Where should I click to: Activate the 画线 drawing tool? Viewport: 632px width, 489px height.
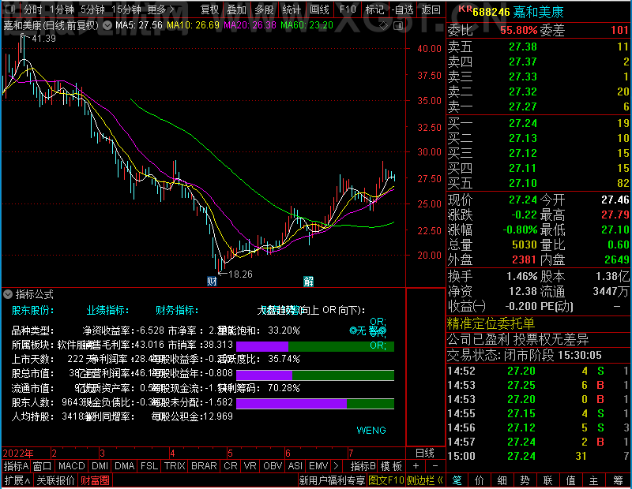(x=319, y=9)
